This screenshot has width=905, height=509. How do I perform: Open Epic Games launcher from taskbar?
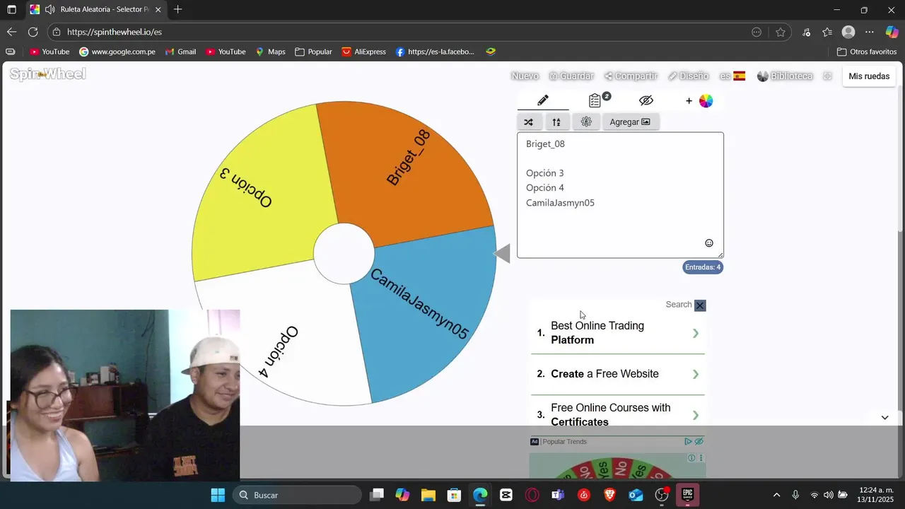(x=687, y=495)
